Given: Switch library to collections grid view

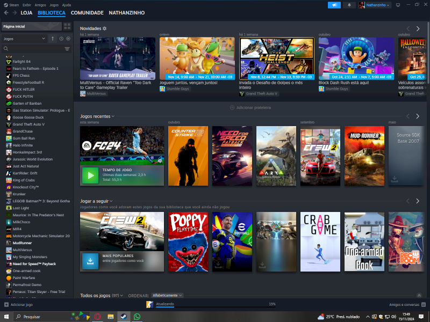Looking at the screenshot, I should click(x=67, y=26).
